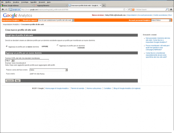This screenshot has height=133, width=174.
Task: Switch to the Aggiungi Elemento tab
Action: [51, 5]
